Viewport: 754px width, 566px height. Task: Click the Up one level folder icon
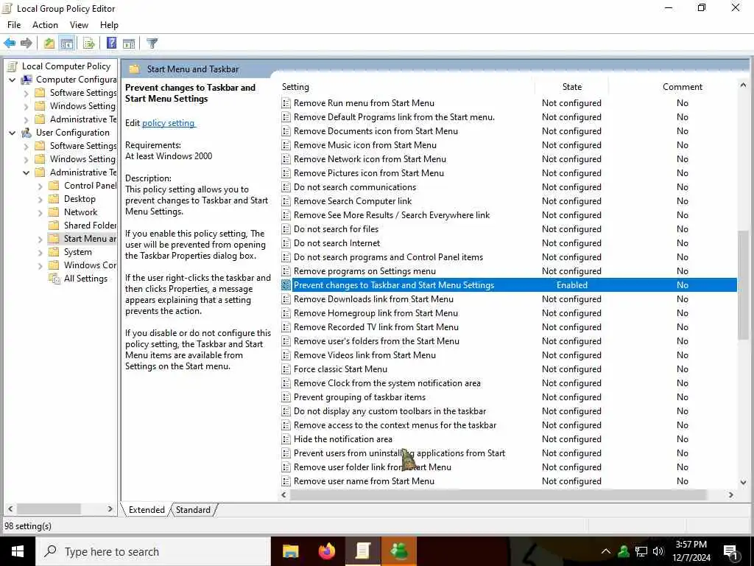pyautogui.click(x=49, y=43)
